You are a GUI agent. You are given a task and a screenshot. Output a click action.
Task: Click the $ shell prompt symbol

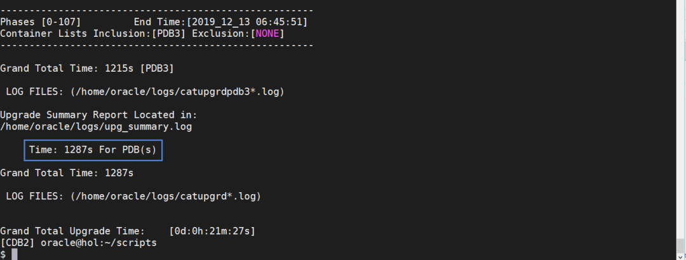(x=3, y=254)
